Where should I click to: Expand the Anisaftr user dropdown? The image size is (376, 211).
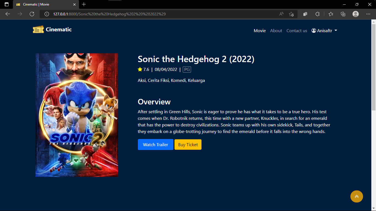click(324, 30)
